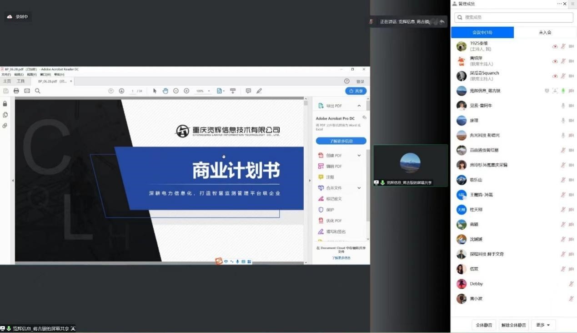The image size is (577, 333).
Task: Switch to the 未入会 tab
Action: tap(545, 32)
